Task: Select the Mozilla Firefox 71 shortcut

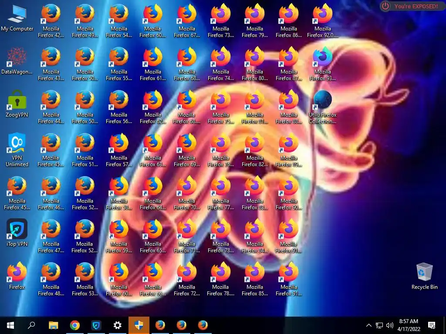Action: point(187,236)
